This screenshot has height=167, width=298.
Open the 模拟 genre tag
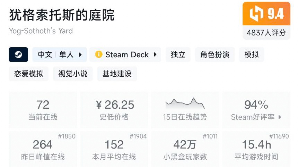pyautogui.click(x=252, y=55)
